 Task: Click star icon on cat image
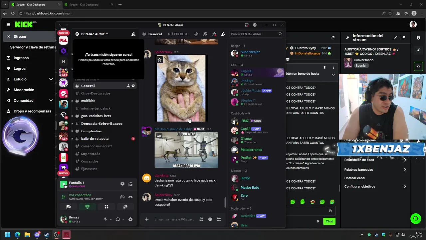tap(159, 60)
